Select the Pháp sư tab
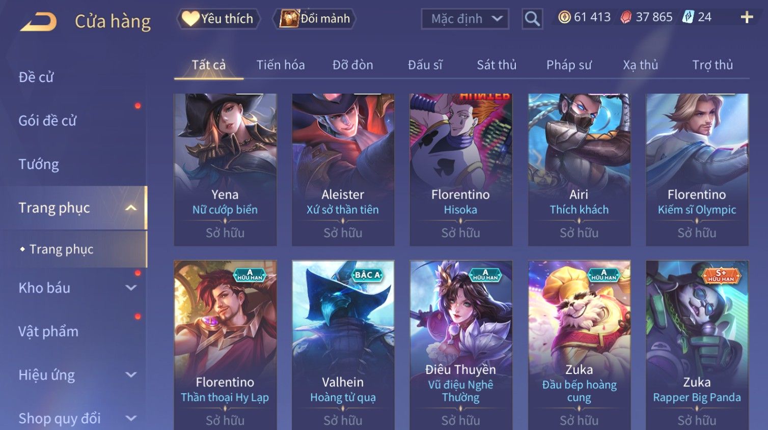The height and width of the screenshot is (430, 768). [569, 65]
